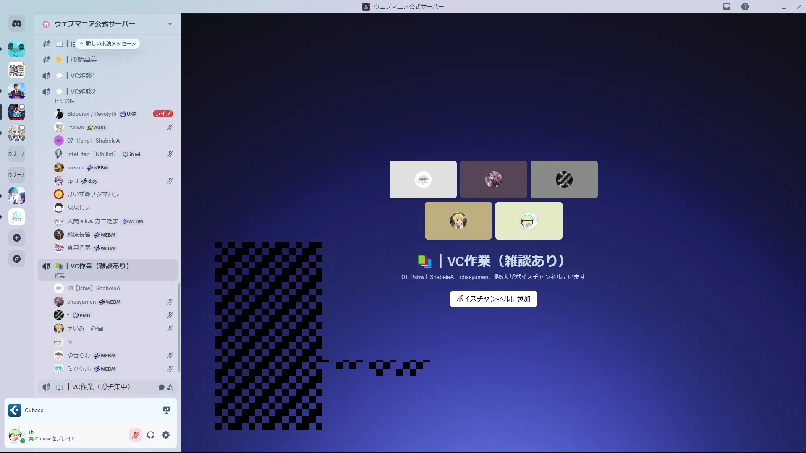The height and width of the screenshot is (453, 806).
Task: Jump to 新しい未読メッセージ unread indicator
Action: click(108, 44)
